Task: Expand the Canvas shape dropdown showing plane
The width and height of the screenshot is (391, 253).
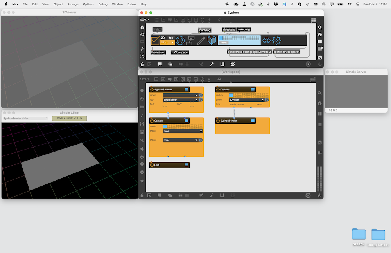Action: 183,131
